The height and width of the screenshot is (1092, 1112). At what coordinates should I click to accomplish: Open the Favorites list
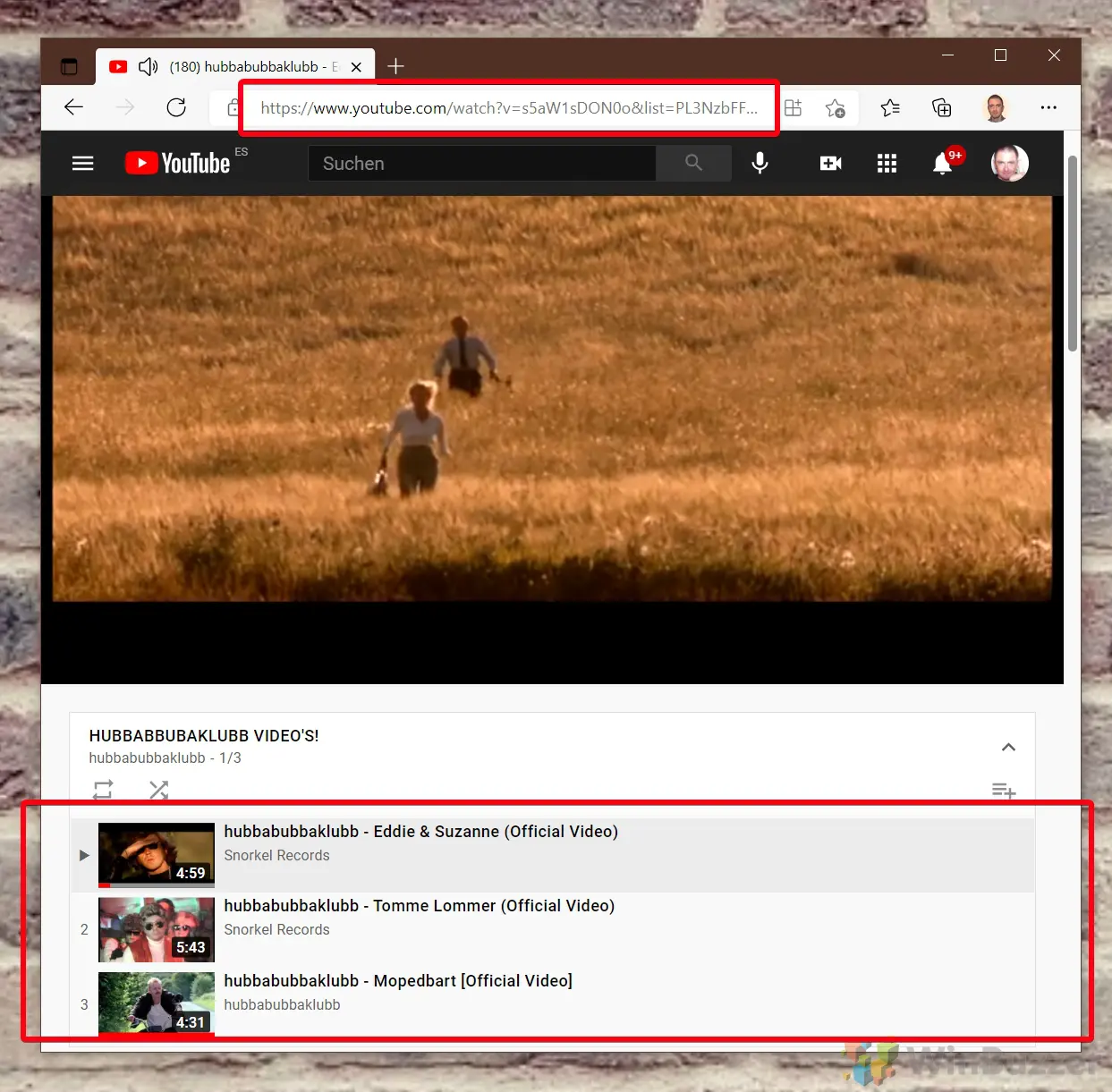[890, 108]
